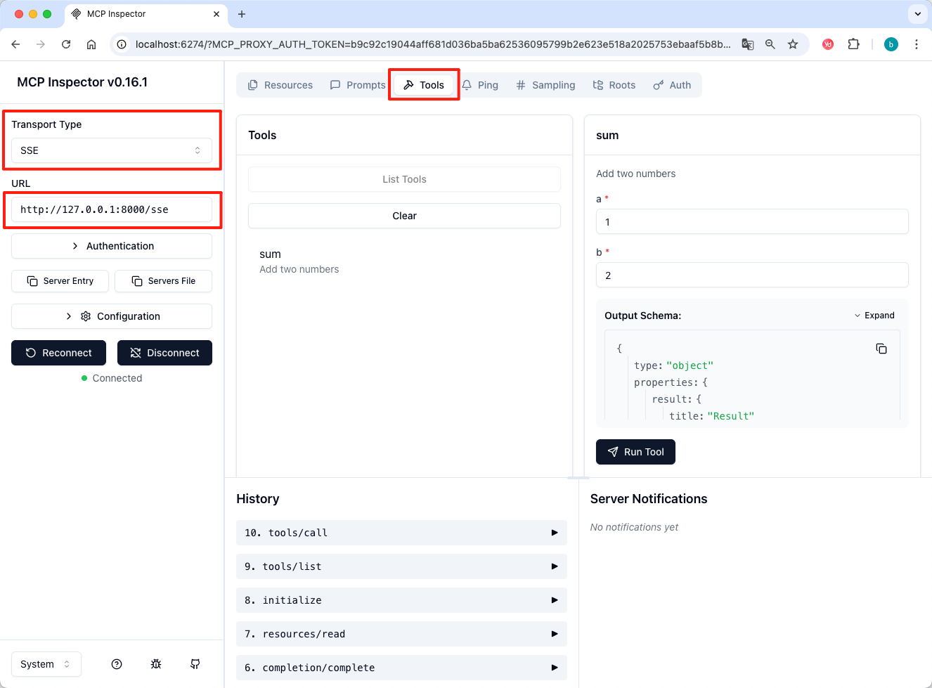Click the URL input field
This screenshot has height=688, width=932.
coord(112,209)
